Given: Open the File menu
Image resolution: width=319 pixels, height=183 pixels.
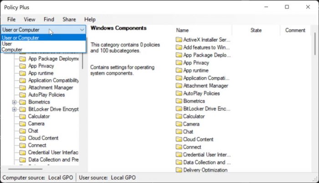Looking at the screenshot, I should coord(11,19).
